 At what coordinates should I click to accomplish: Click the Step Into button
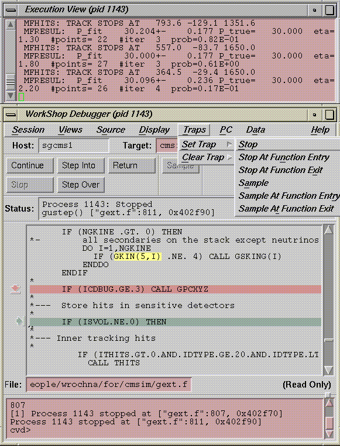81,165
